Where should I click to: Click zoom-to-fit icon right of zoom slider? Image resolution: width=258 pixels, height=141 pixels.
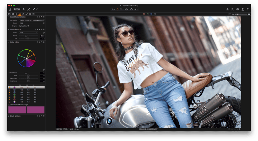249,14
